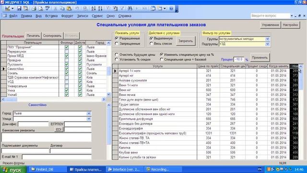Click the EDI button

tap(59, 129)
